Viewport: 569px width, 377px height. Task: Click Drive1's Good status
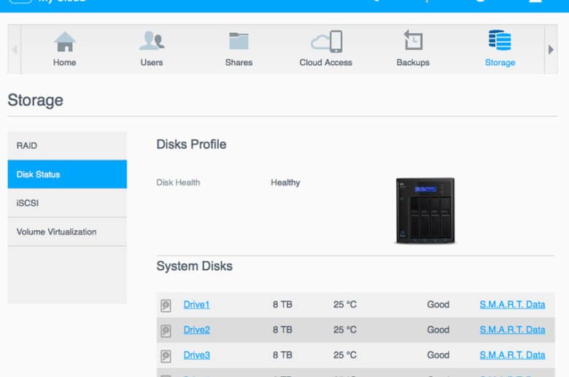point(438,305)
